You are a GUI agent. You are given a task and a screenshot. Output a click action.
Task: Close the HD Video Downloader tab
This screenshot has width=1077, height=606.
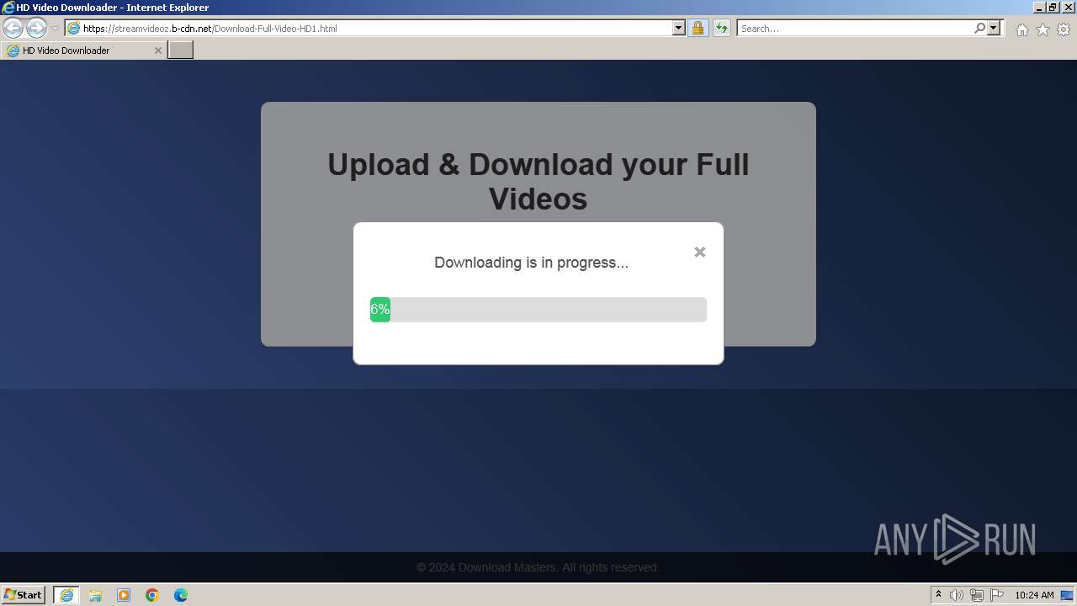point(157,50)
